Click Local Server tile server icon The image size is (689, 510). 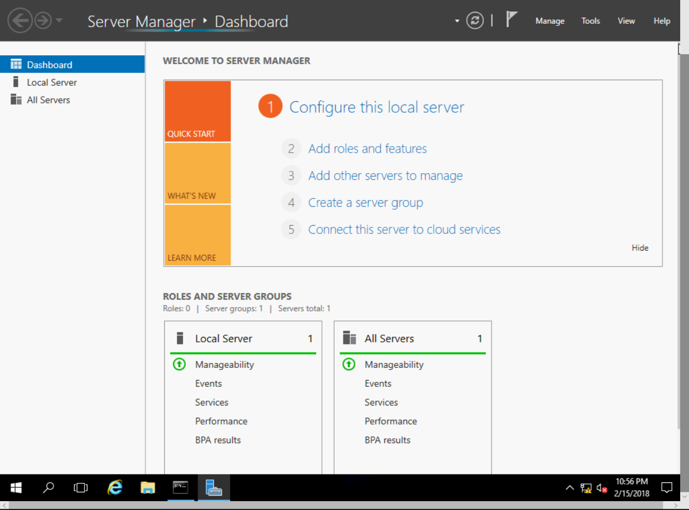pos(179,338)
